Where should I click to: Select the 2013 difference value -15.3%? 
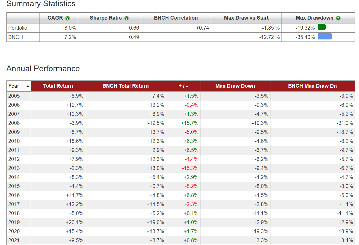pos(190,168)
